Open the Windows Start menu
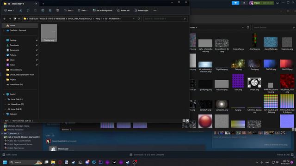Screen dimensions: 296x166 pos(5,162)
